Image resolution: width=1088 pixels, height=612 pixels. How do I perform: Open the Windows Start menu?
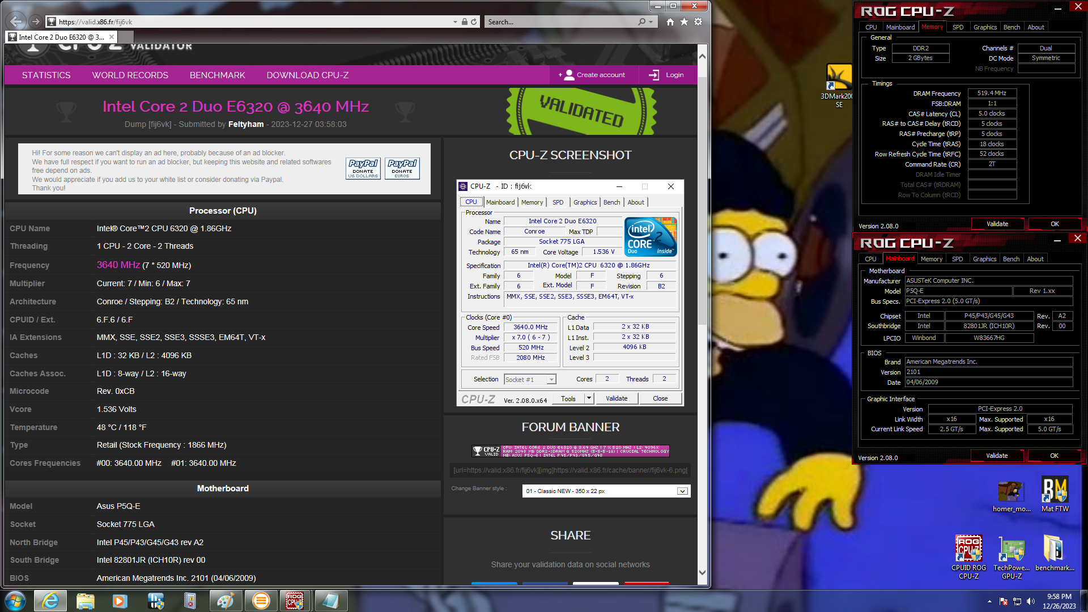pos(15,601)
